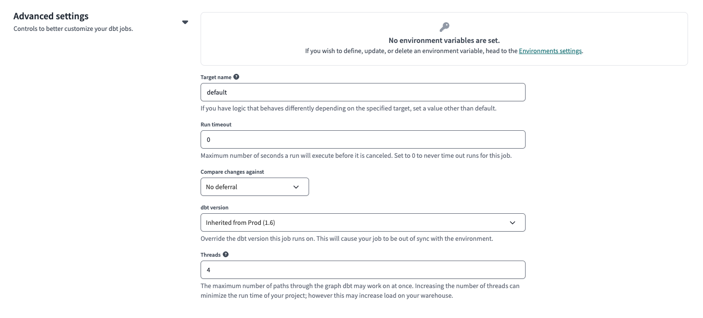Viewport: 703px width, 318px height.
Task: Click the 'default' text in Target name
Action: coord(217,92)
